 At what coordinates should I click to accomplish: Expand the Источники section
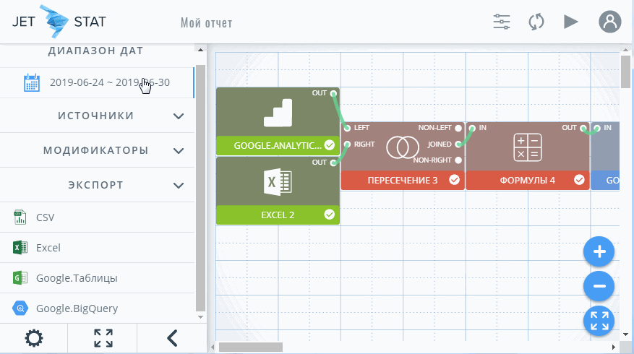coord(179,116)
